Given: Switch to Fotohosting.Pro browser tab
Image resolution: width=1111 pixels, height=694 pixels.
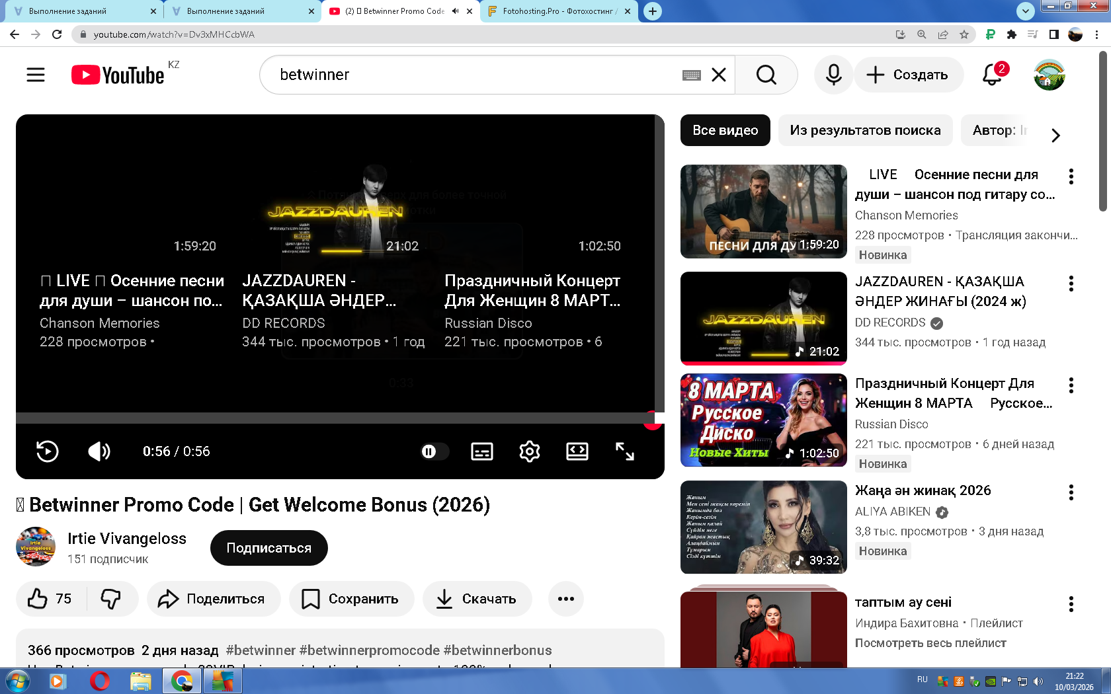Looking at the screenshot, I should coord(559,11).
